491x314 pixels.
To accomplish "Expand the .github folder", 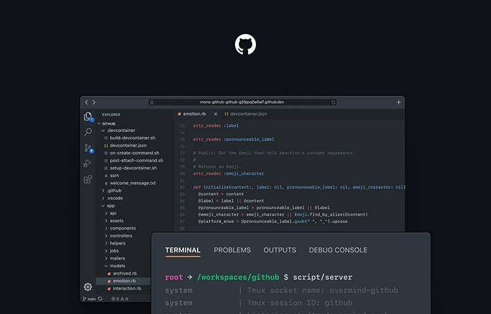I will point(114,190).
